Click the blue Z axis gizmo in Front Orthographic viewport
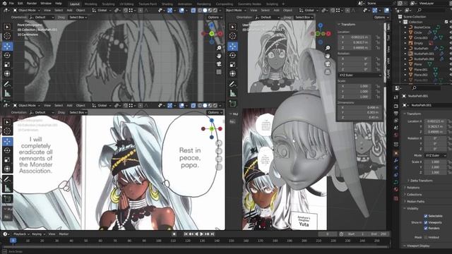The width and height of the screenshot is (452, 254). 212,26
